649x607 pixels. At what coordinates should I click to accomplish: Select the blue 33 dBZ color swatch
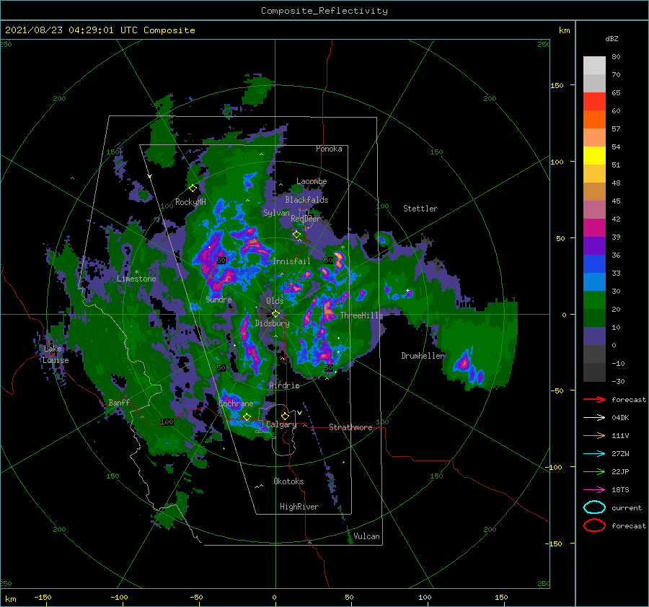click(x=594, y=264)
